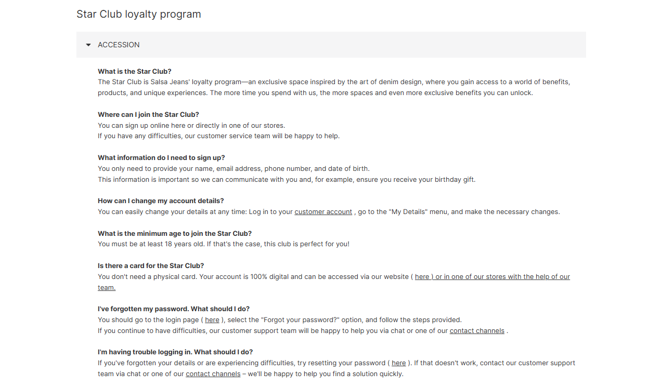The width and height of the screenshot is (662, 386).
Task: Collapse the ACCESSION section arrow
Action: [x=88, y=45]
